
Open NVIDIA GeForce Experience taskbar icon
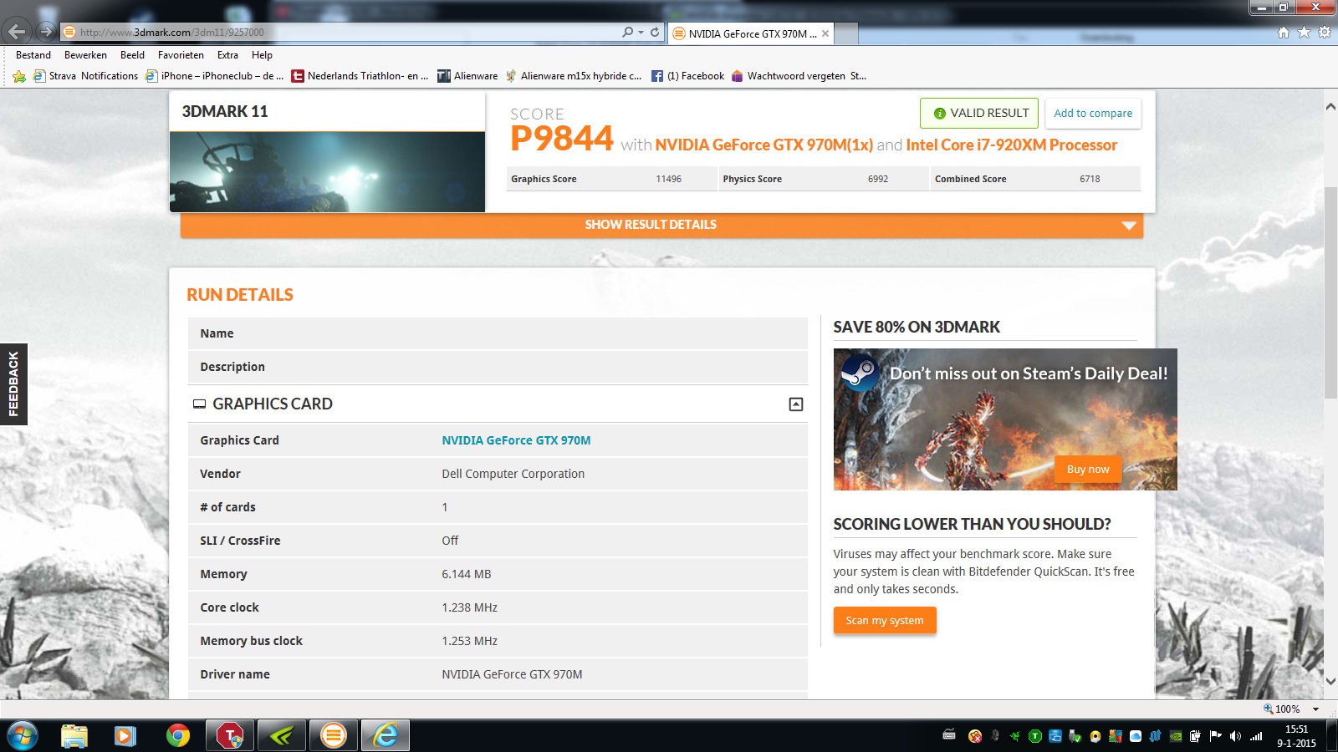click(282, 735)
